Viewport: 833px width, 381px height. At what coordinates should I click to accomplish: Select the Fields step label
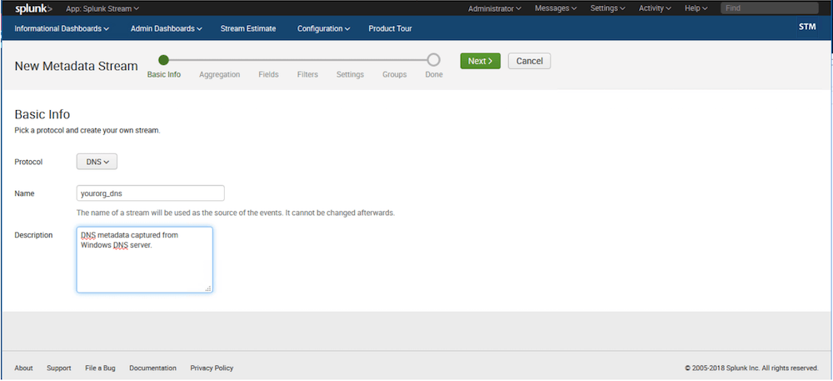point(268,75)
